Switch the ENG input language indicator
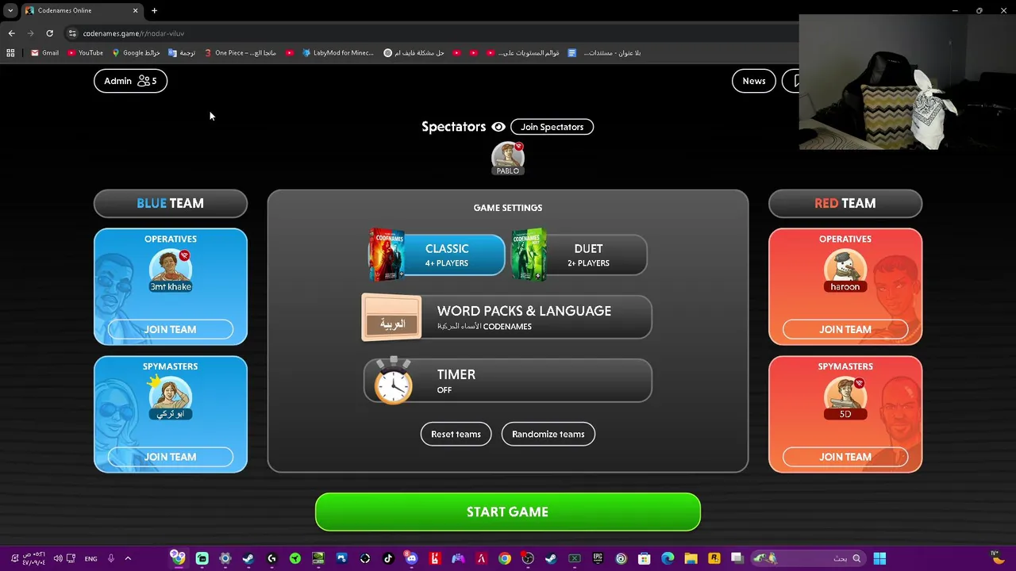 click(x=90, y=558)
